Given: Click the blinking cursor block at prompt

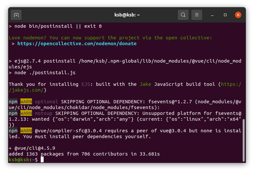Looking at the screenshot, I should pyautogui.click(x=42, y=160).
